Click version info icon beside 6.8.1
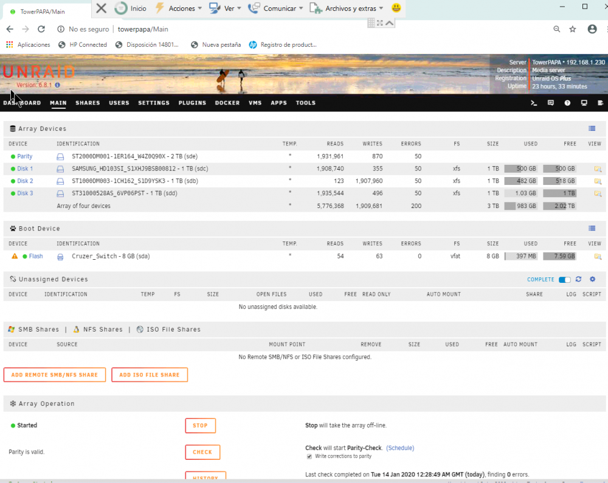The height and width of the screenshot is (483, 608). (x=57, y=85)
